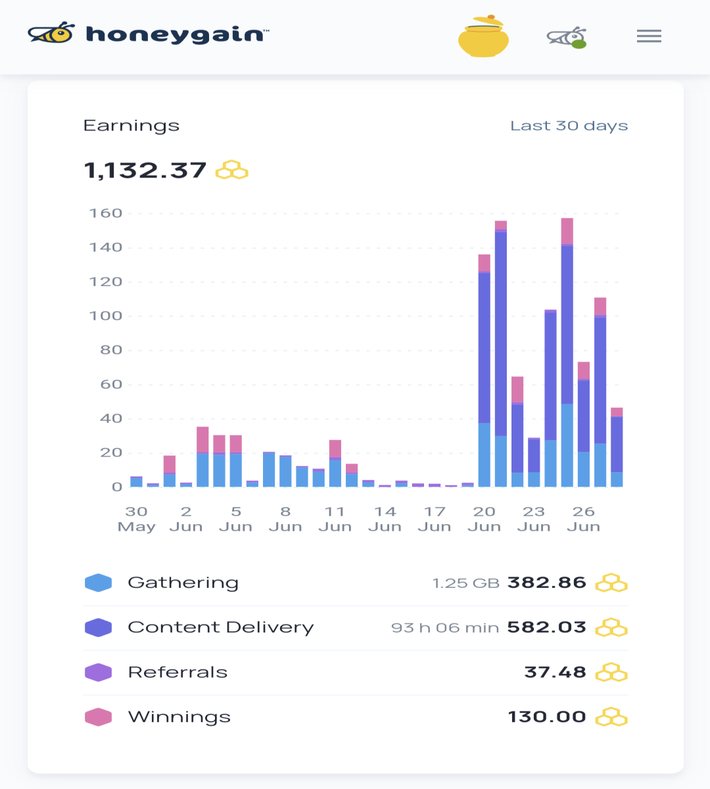Viewport: 710px width, 789px height.
Task: Open the Last 30 days period selector
Action: (x=569, y=126)
